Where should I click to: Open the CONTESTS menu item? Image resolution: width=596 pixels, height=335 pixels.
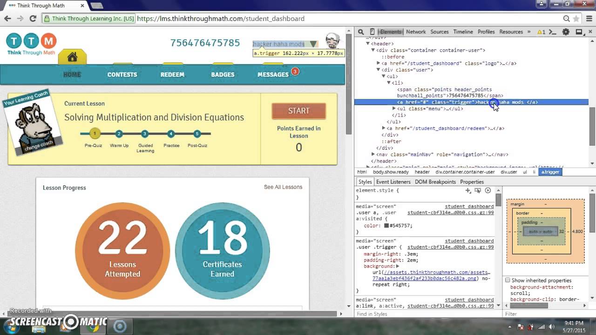[x=122, y=74]
